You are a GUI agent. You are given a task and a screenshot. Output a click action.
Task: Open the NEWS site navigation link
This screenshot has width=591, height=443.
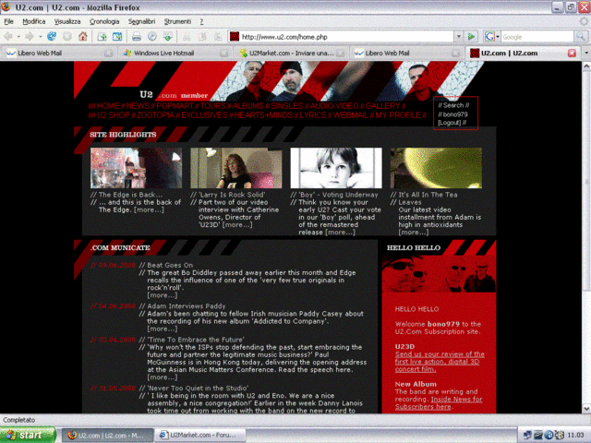(x=138, y=106)
